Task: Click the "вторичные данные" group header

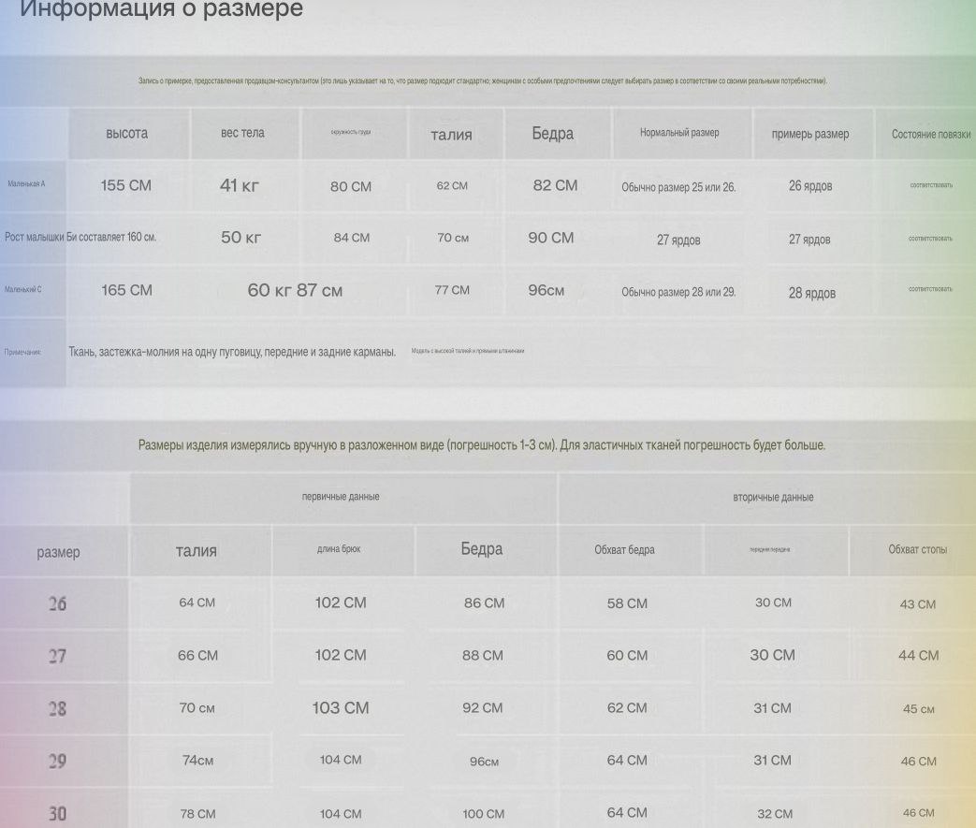Action: [x=773, y=497]
